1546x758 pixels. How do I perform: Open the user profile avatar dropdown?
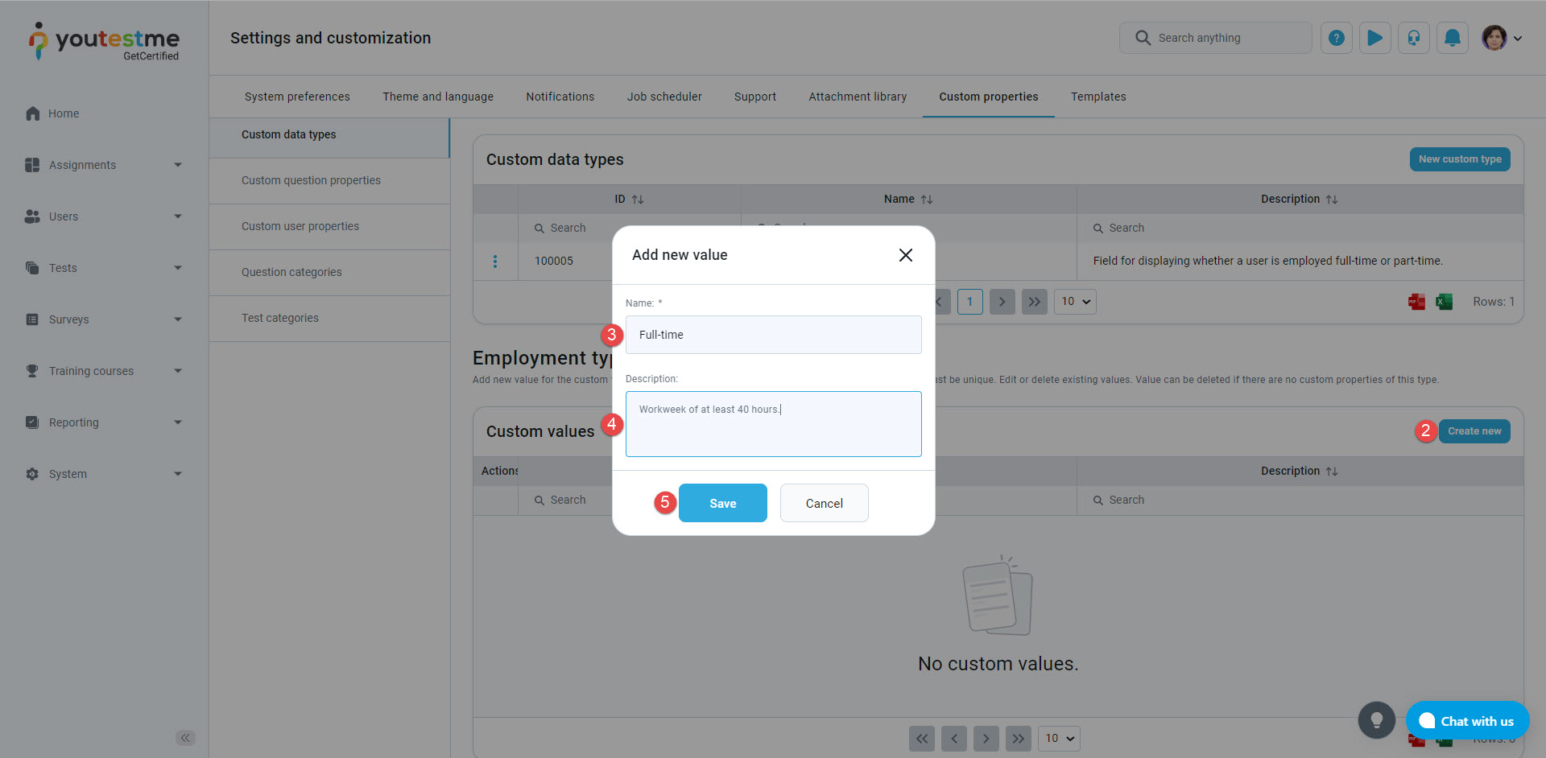click(x=1501, y=38)
